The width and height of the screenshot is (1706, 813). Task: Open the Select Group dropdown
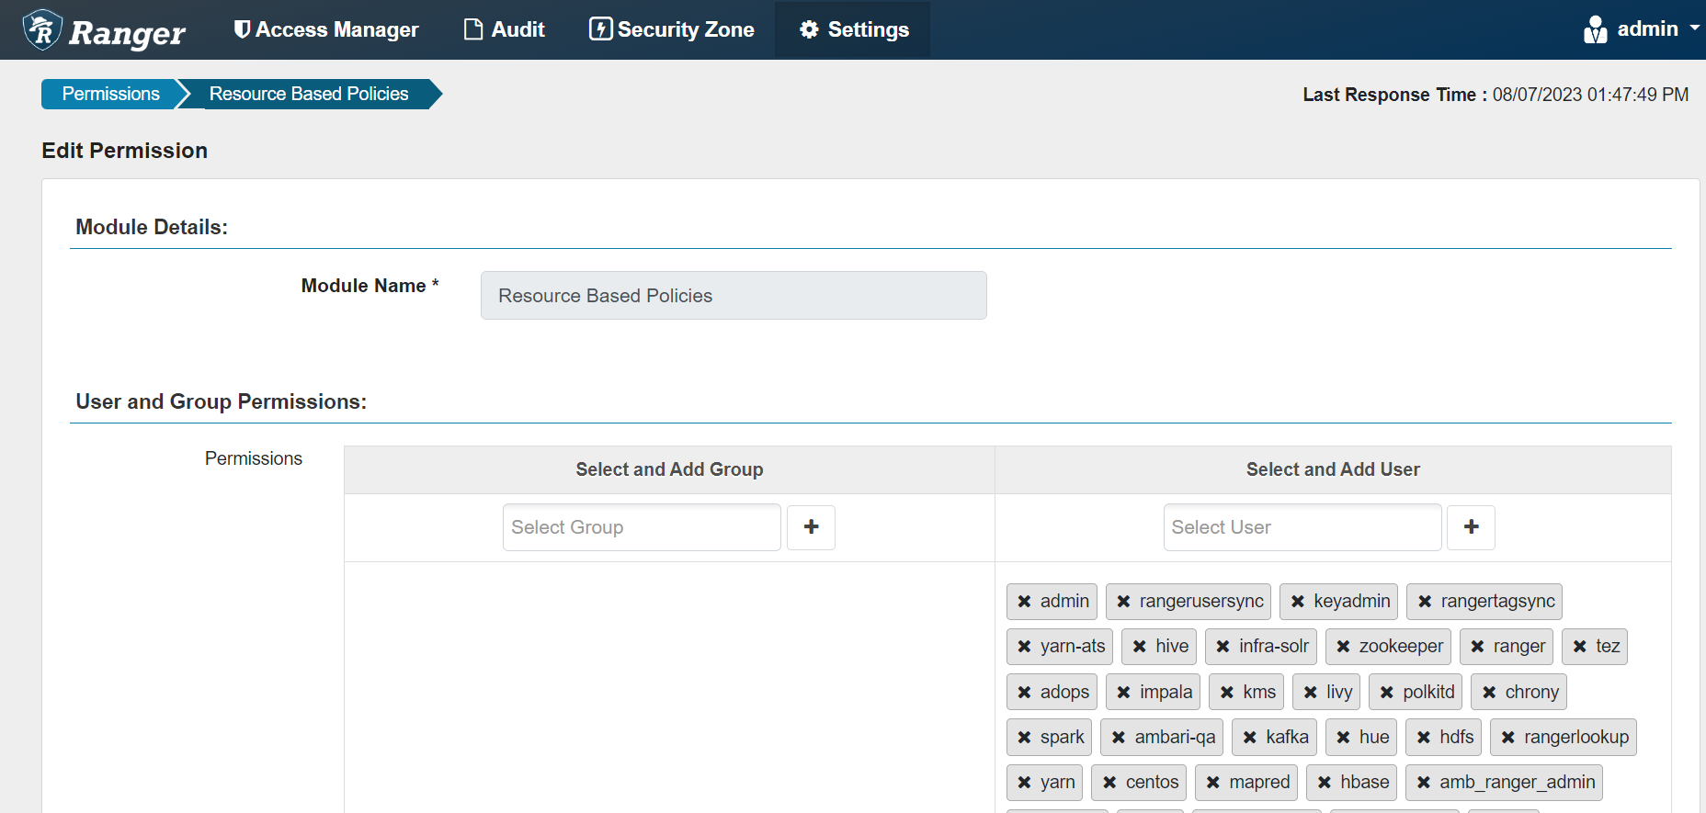coord(642,527)
